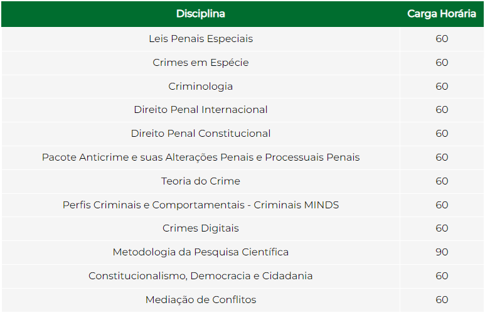
Task: Click the Crimes Digitais discipline
Action: pos(200,228)
